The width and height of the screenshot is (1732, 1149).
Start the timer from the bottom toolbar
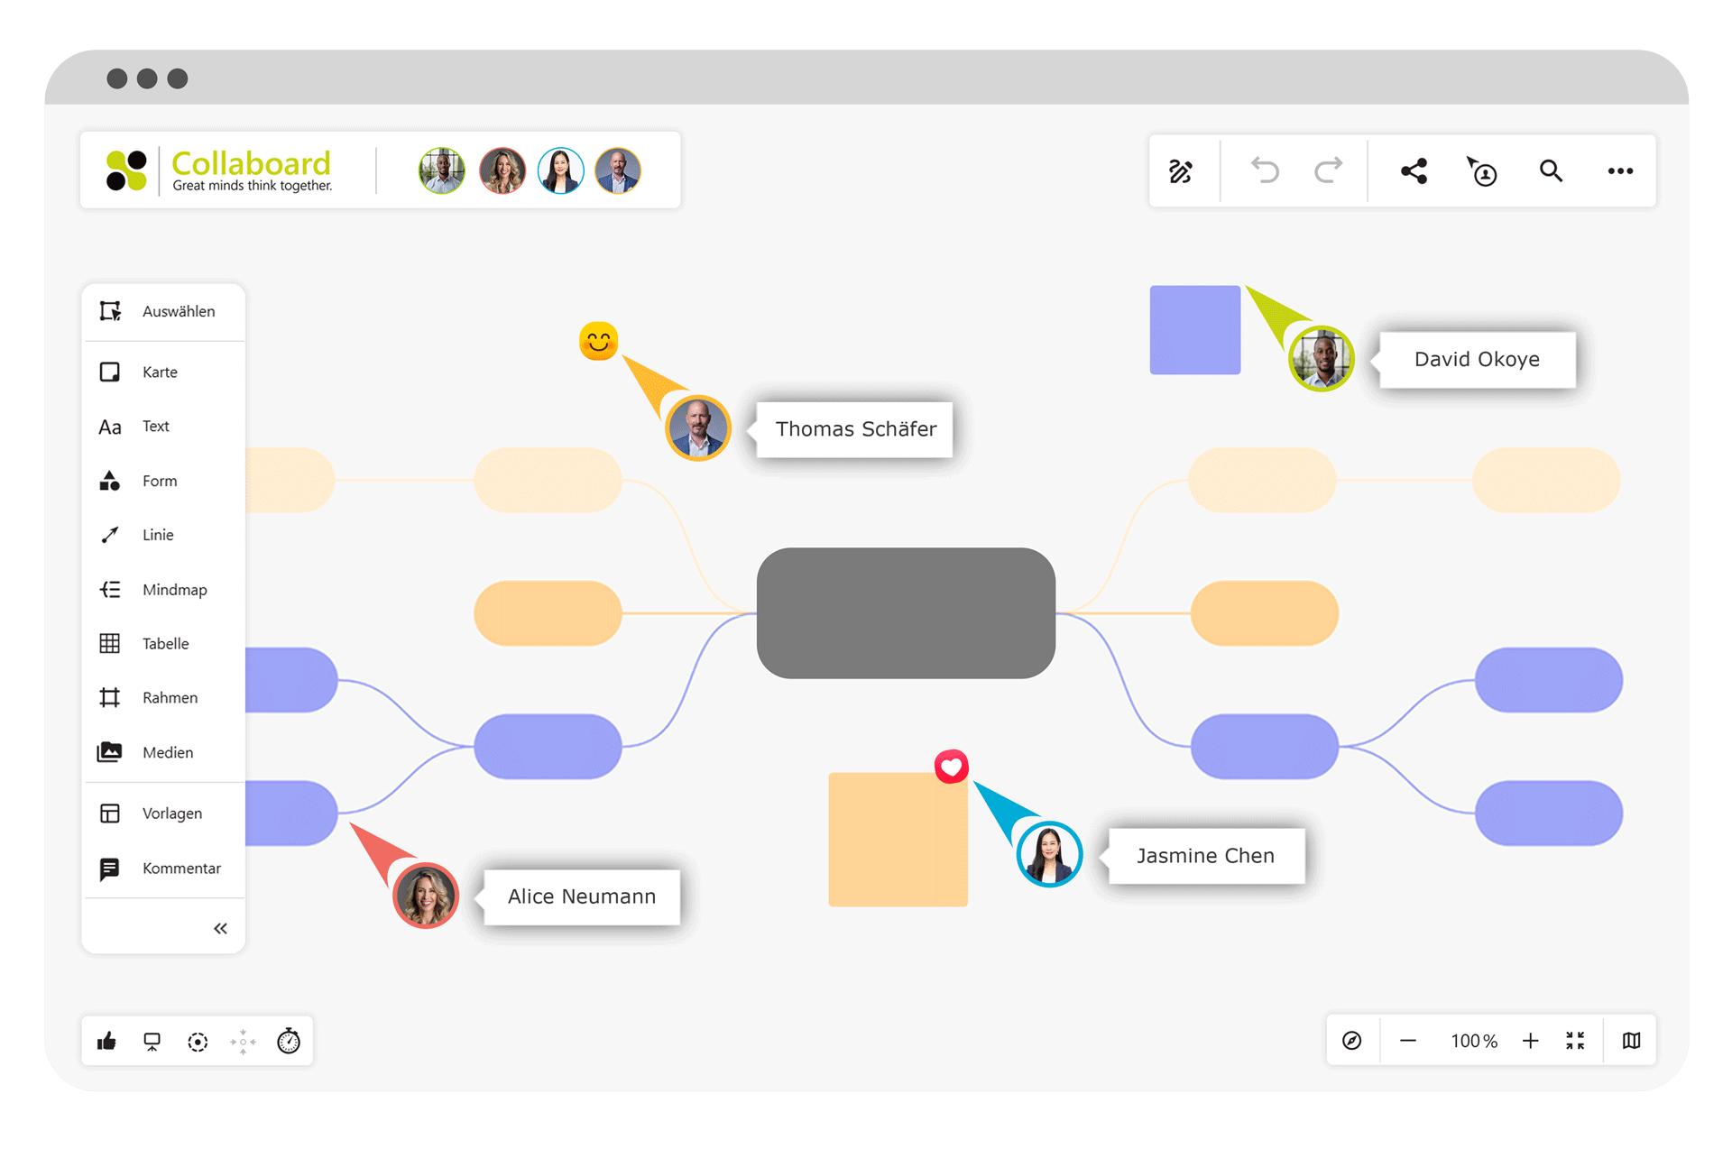click(289, 1040)
